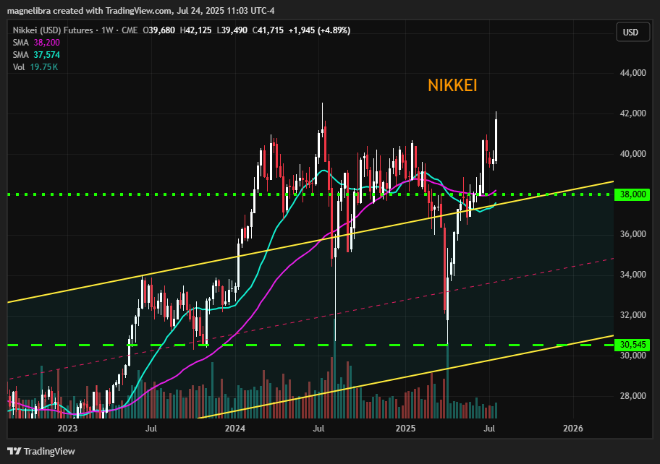Viewport: 660px width, 464px height.
Task: Click the high value H42,125
Action: coord(195,30)
